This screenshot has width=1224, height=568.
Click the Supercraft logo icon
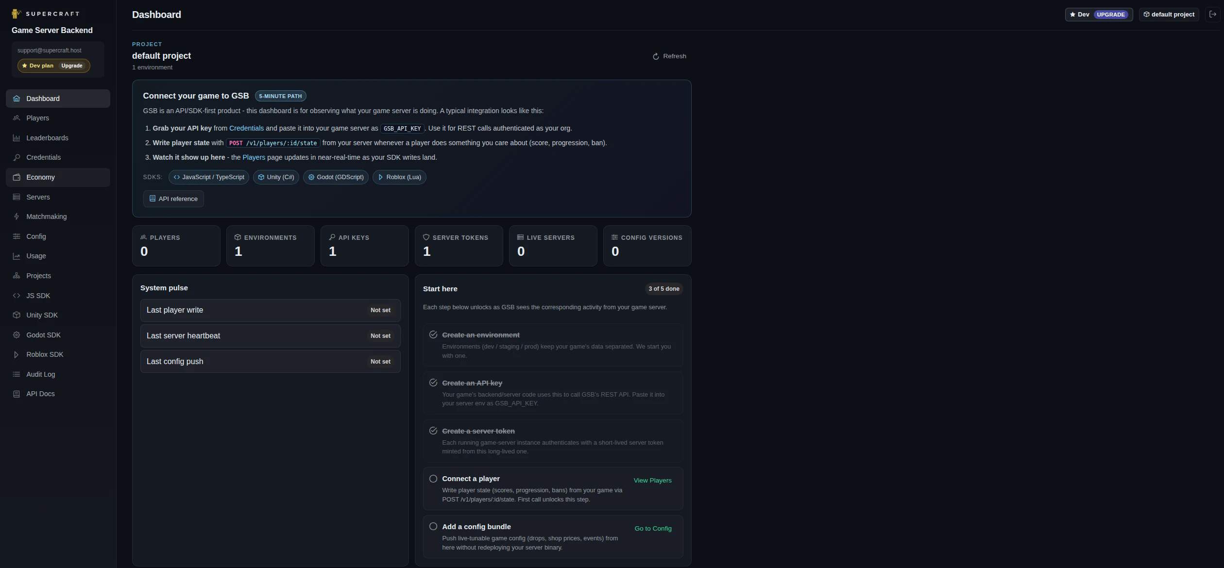17,14
